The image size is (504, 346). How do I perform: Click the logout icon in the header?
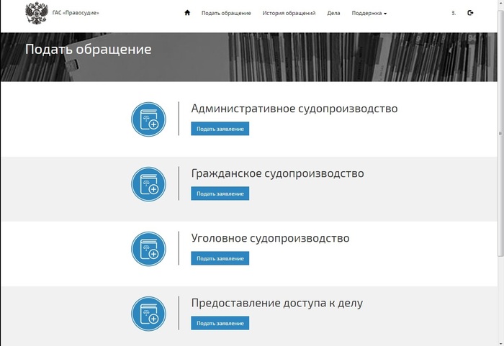click(x=470, y=13)
